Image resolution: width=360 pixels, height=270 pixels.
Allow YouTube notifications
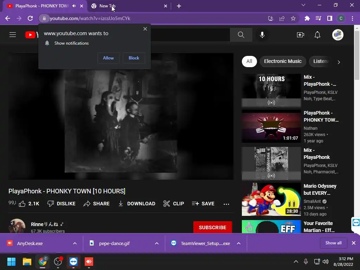pos(108,58)
